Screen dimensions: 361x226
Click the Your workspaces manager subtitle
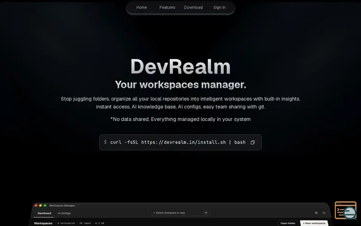180,85
